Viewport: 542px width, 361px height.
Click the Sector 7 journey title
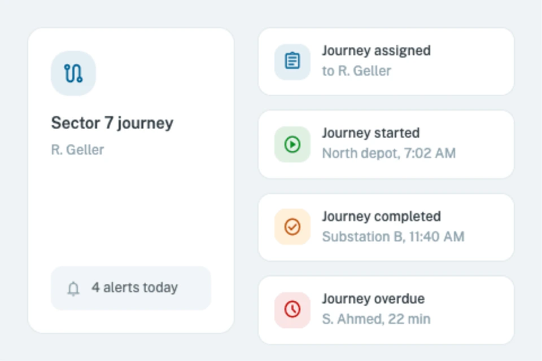[x=112, y=124]
